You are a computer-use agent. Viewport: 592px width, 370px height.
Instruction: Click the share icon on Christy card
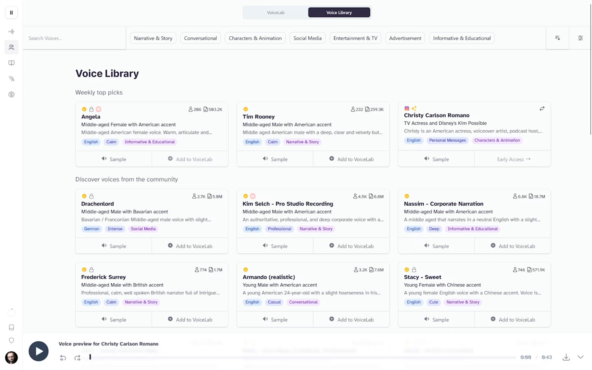(542, 109)
